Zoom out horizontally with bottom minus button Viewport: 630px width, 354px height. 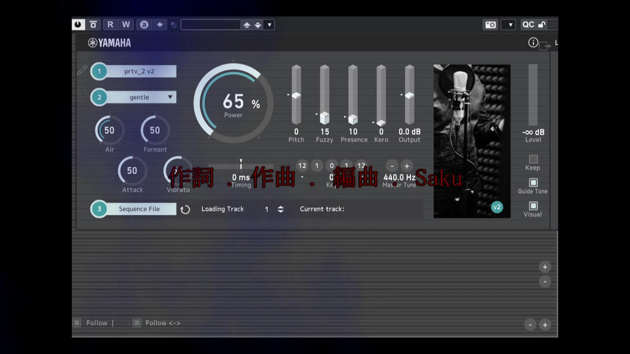coord(530,324)
